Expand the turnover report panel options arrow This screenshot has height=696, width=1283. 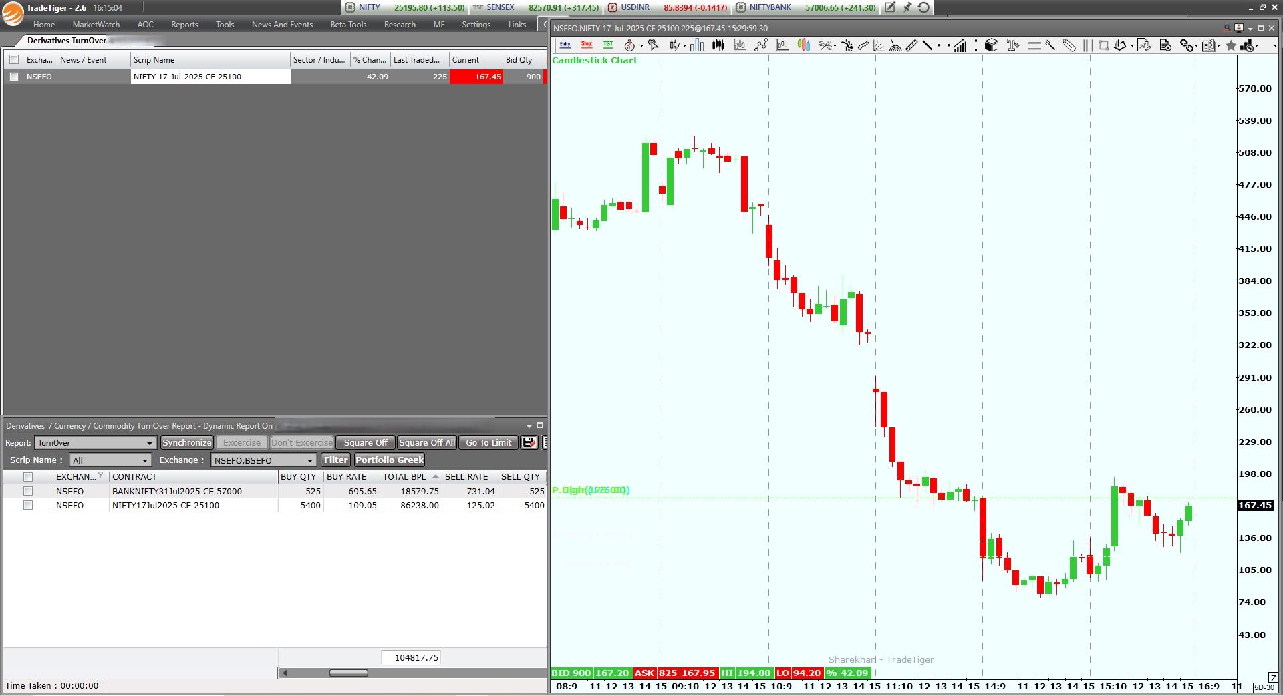529,426
